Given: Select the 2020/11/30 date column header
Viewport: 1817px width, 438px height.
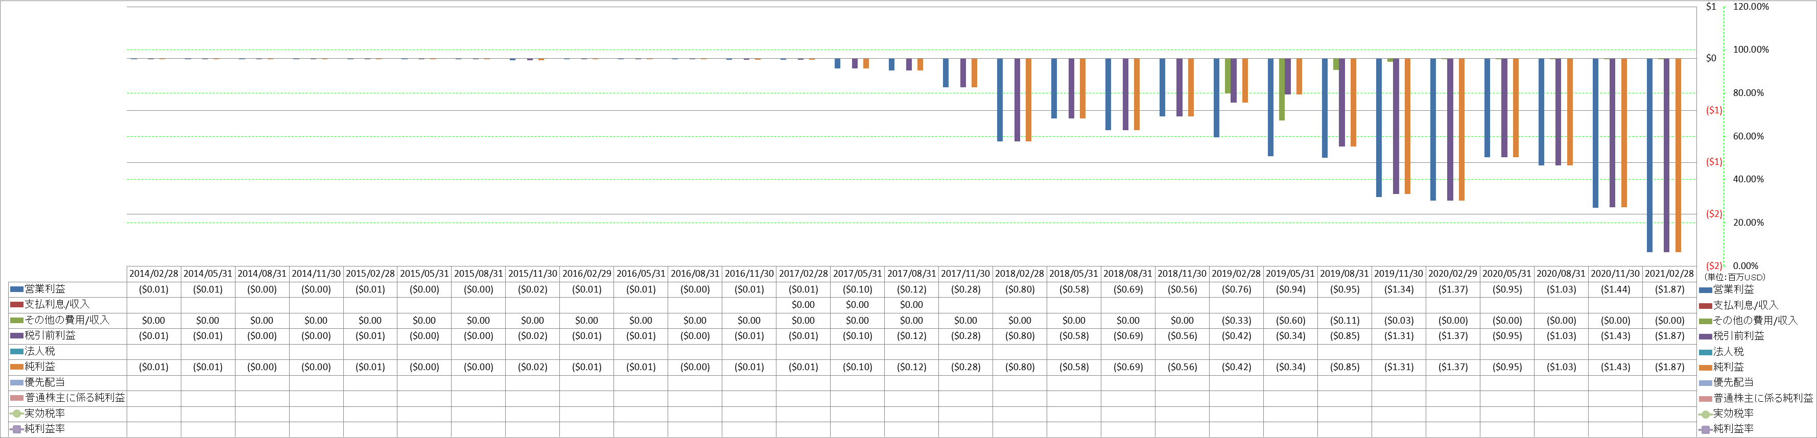Looking at the screenshot, I should click(x=1615, y=274).
